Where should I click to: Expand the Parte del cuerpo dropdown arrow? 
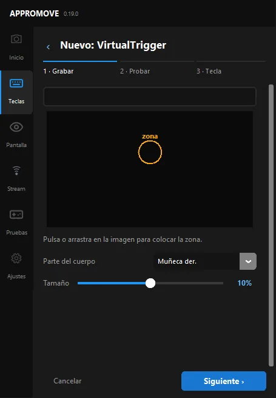tap(248, 261)
